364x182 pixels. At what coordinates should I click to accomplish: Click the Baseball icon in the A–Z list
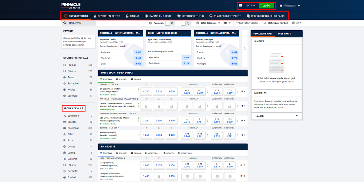click(x=65, y=122)
